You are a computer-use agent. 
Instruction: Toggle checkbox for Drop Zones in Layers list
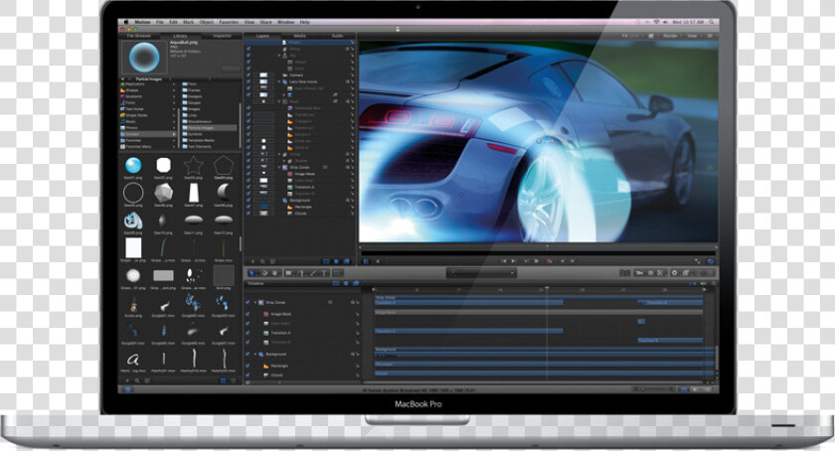[x=249, y=167]
